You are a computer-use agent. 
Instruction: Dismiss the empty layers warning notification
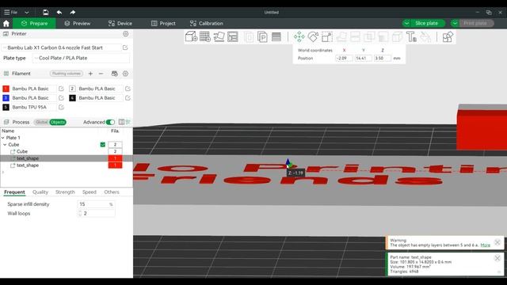pos(497,242)
